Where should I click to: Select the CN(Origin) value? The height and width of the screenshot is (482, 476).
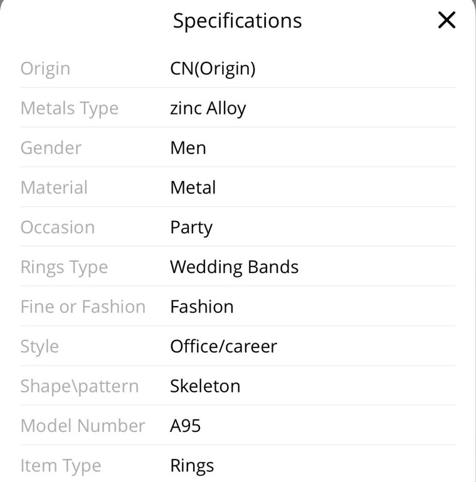[x=213, y=69]
